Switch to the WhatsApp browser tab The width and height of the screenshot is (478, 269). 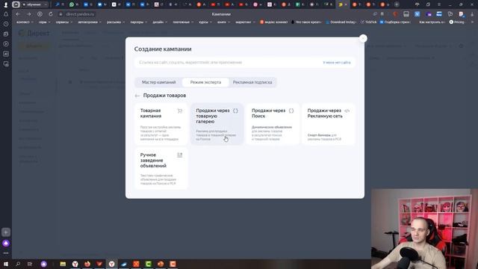[x=74, y=4]
